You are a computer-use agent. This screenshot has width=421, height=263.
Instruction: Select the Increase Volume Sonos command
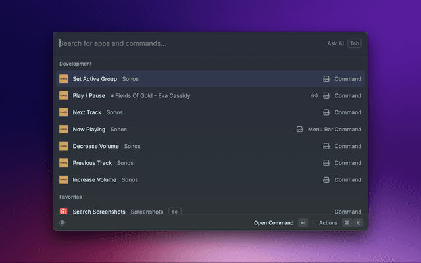(x=95, y=179)
